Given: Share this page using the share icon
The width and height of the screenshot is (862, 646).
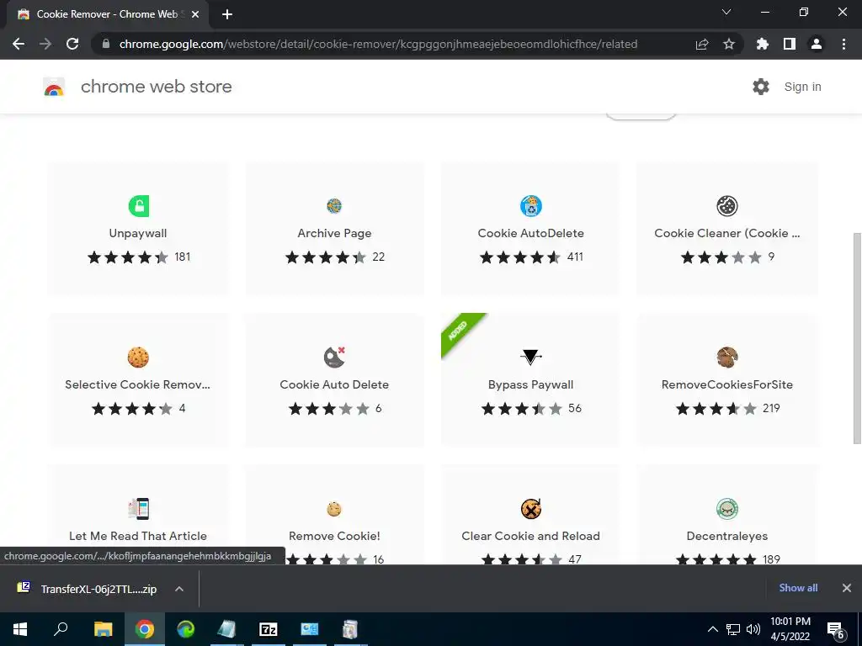Looking at the screenshot, I should (x=702, y=44).
